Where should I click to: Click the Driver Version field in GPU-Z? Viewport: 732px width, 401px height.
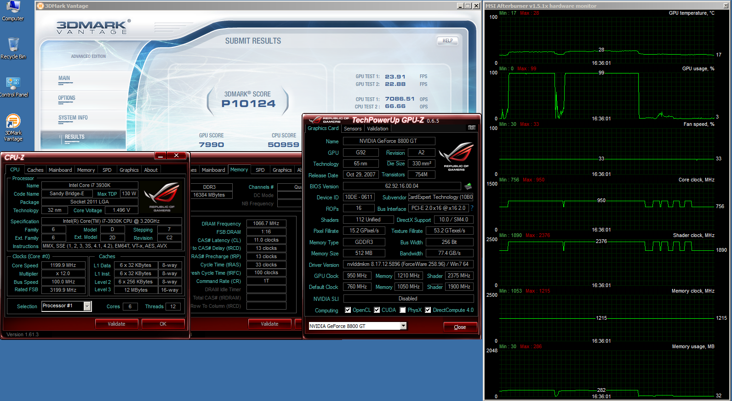[x=408, y=264]
